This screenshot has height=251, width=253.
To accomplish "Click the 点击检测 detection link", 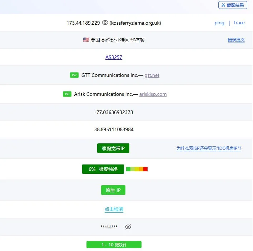I will point(114,210).
